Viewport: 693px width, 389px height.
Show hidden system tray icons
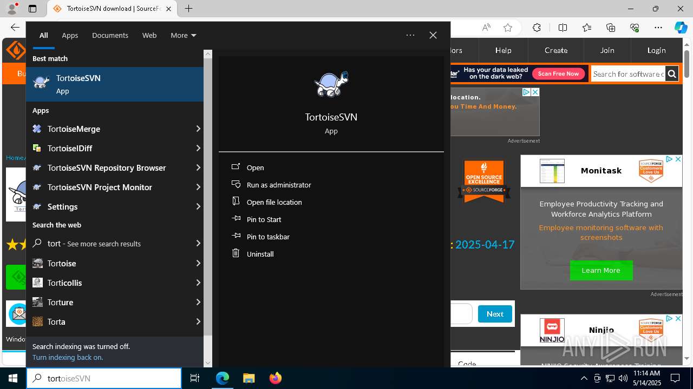coord(584,378)
